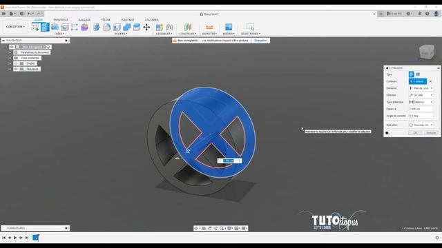Choose the Fillet tool
442x248 pixels.
107,27
